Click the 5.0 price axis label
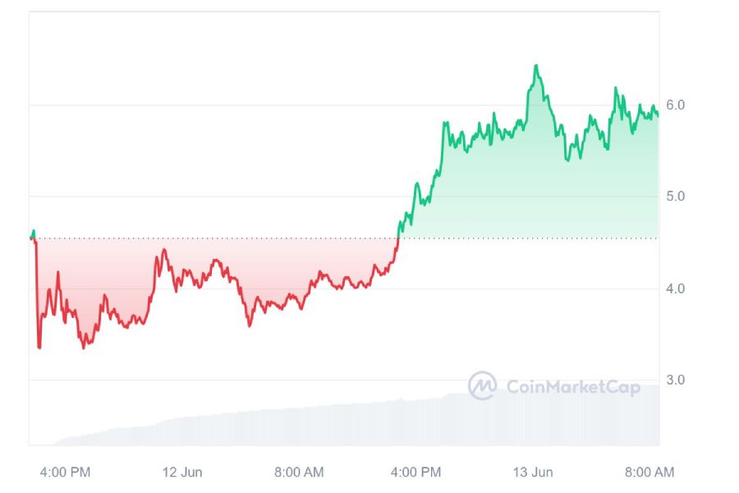Screen dimensions: 739x493 (675, 196)
